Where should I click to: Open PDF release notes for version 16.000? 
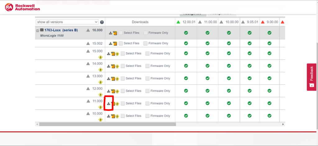pyautogui.click(x=115, y=33)
